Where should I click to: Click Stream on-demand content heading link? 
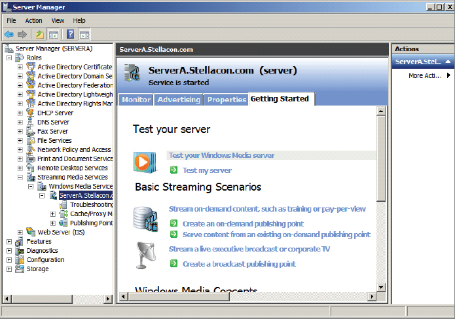coord(267,209)
